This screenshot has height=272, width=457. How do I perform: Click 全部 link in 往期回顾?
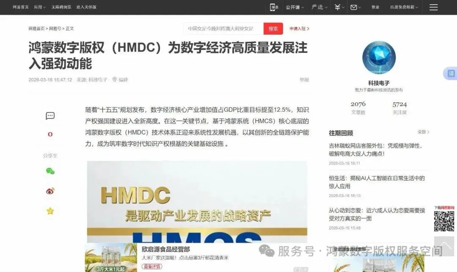(423, 132)
